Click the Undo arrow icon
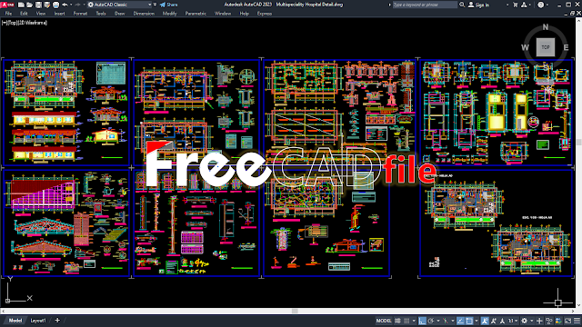582x327 pixels. click(65, 5)
